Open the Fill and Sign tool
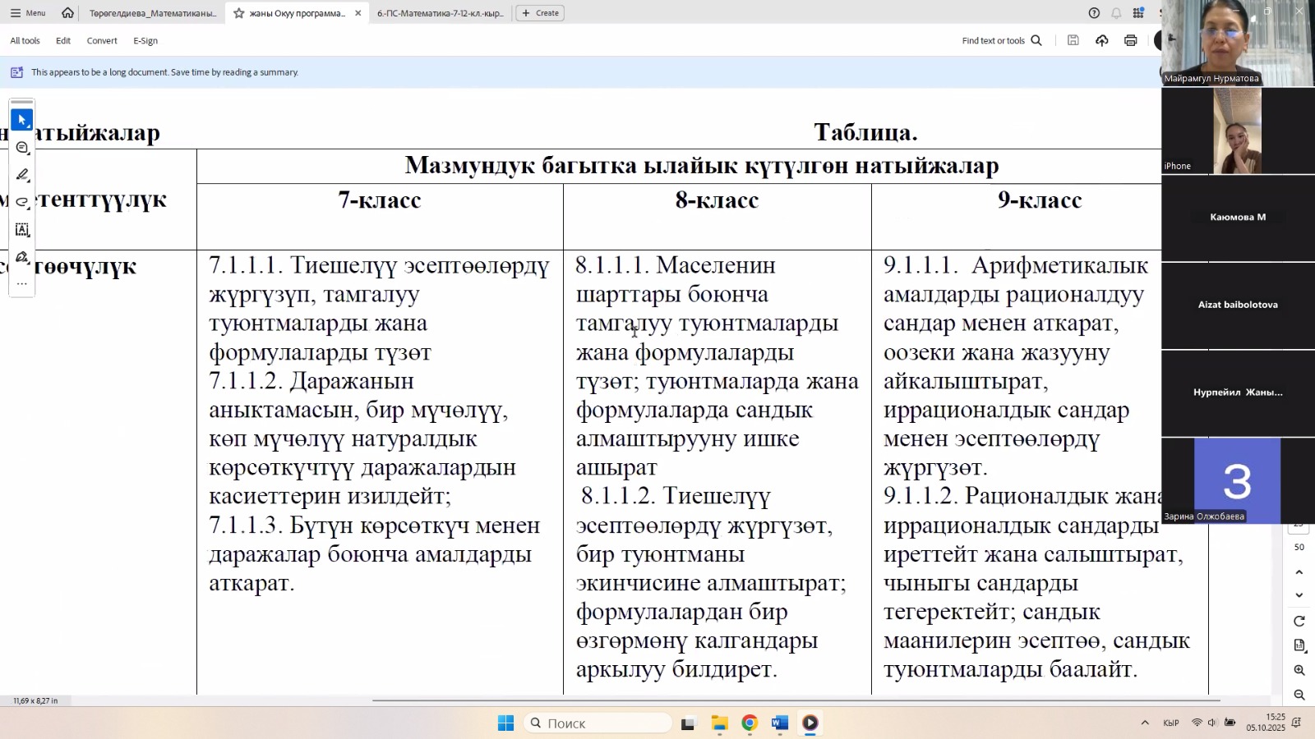The height and width of the screenshot is (739, 1315). click(x=22, y=257)
